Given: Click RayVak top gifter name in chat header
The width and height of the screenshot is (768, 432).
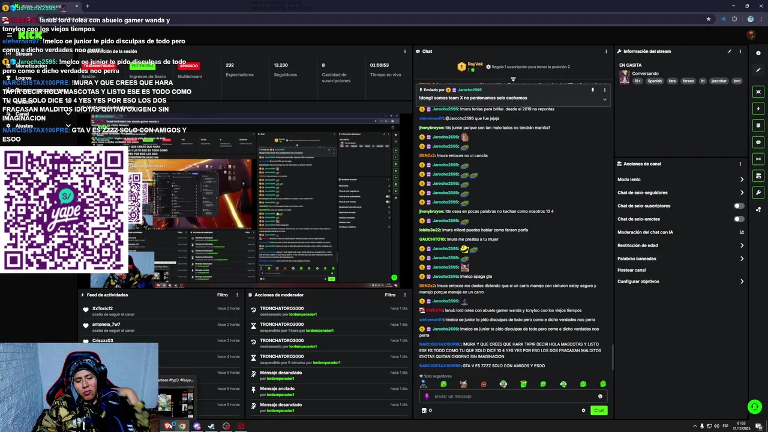Looking at the screenshot, I should [475, 64].
